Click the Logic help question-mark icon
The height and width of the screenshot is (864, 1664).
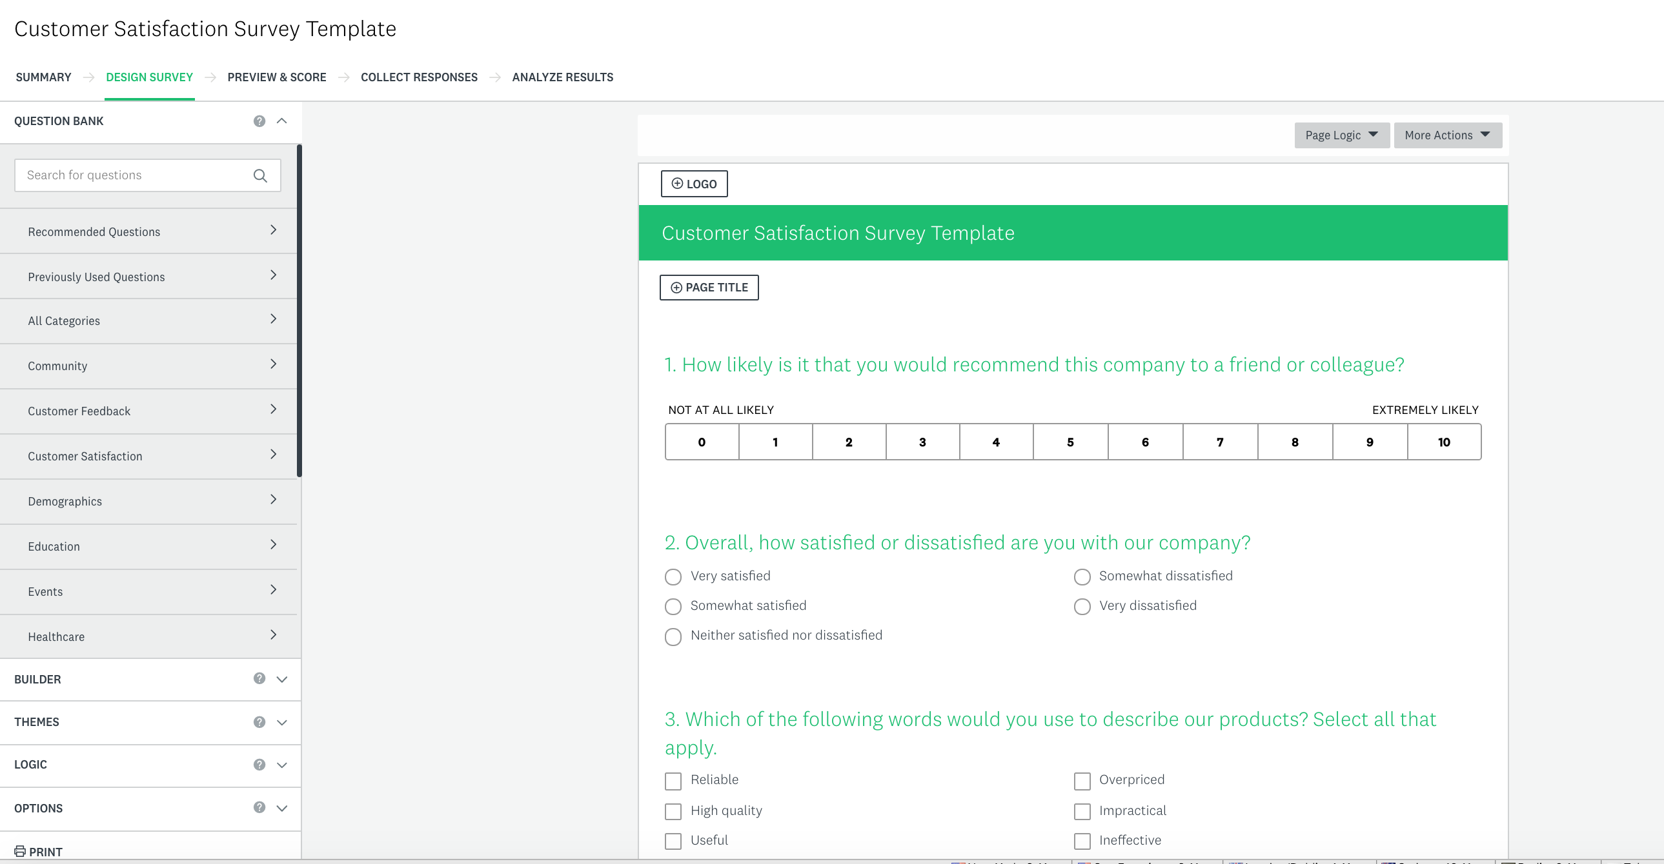[259, 765]
